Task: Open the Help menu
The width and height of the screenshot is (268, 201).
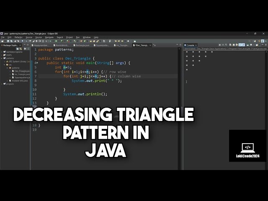Action: click(x=96, y=37)
